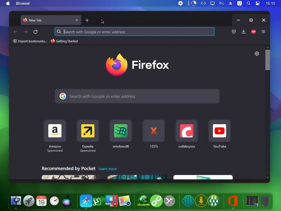Click the CPU usage pie menu bar icon
The image size is (281, 211).
click(194, 3)
